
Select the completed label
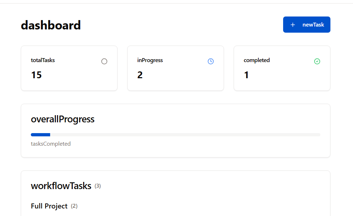point(257,60)
